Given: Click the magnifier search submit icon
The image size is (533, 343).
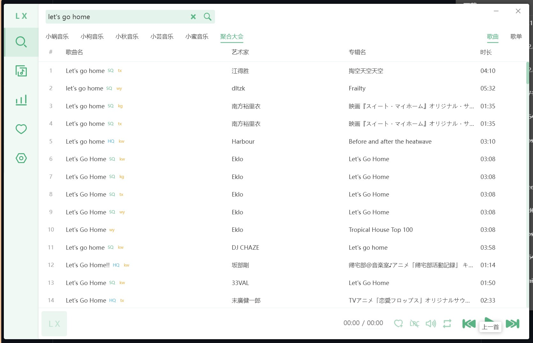Looking at the screenshot, I should (207, 17).
